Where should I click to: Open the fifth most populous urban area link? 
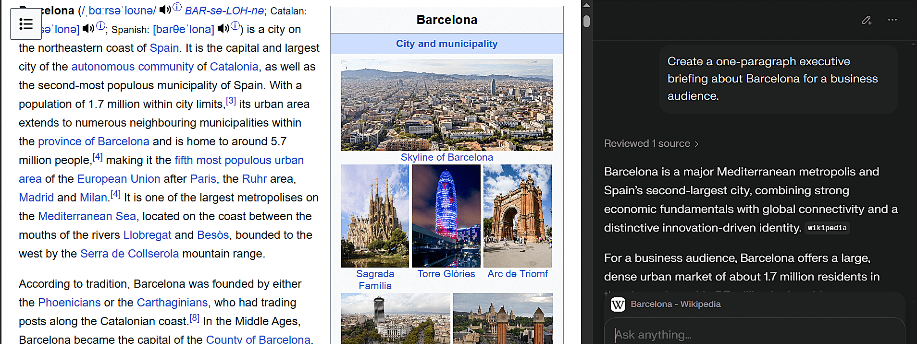click(x=239, y=160)
